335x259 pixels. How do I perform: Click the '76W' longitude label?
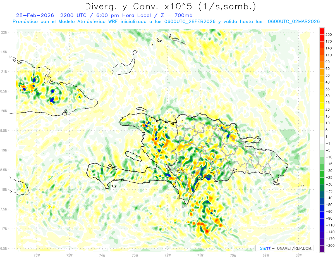(x=37, y=255)
